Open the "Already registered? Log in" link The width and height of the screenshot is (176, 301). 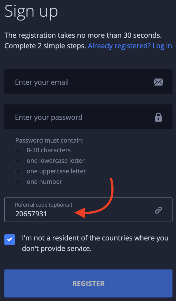point(130,46)
